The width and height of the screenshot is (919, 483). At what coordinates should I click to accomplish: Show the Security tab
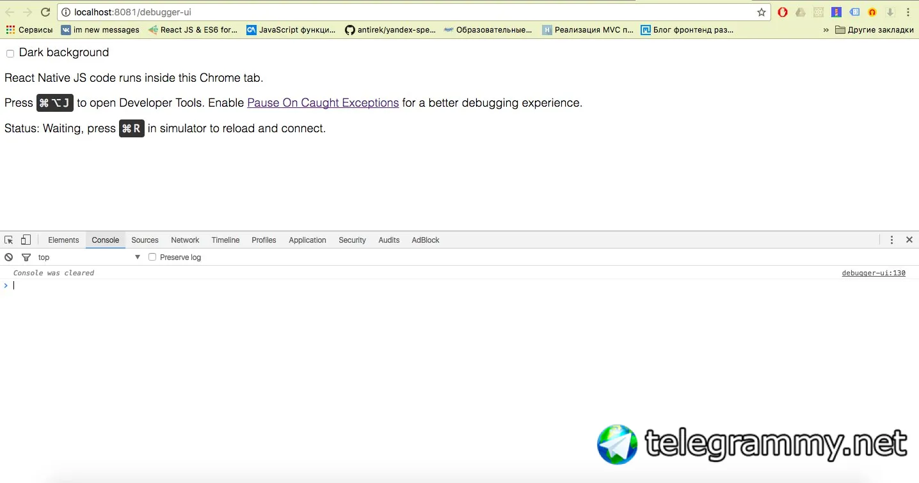353,240
